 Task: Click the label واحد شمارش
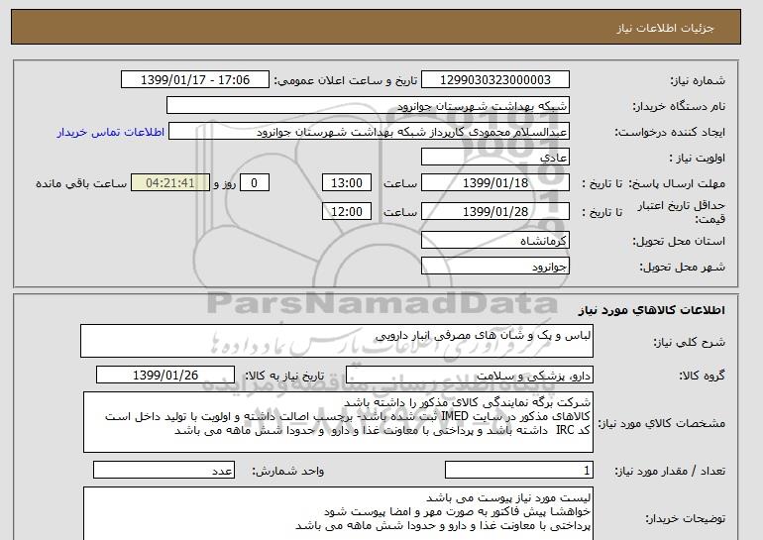coord(288,471)
